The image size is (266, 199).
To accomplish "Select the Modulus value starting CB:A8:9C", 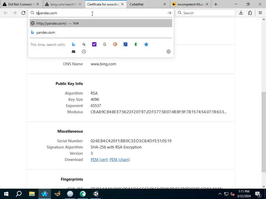I will [x=159, y=112].
